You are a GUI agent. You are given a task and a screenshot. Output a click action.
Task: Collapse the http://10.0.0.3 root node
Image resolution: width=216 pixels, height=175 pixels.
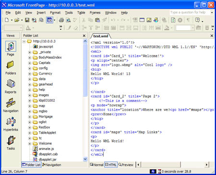click(24, 41)
